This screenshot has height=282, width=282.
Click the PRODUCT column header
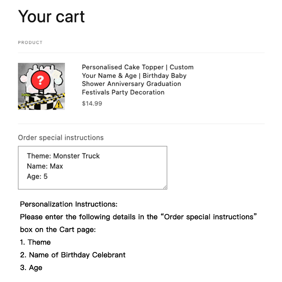30,42
